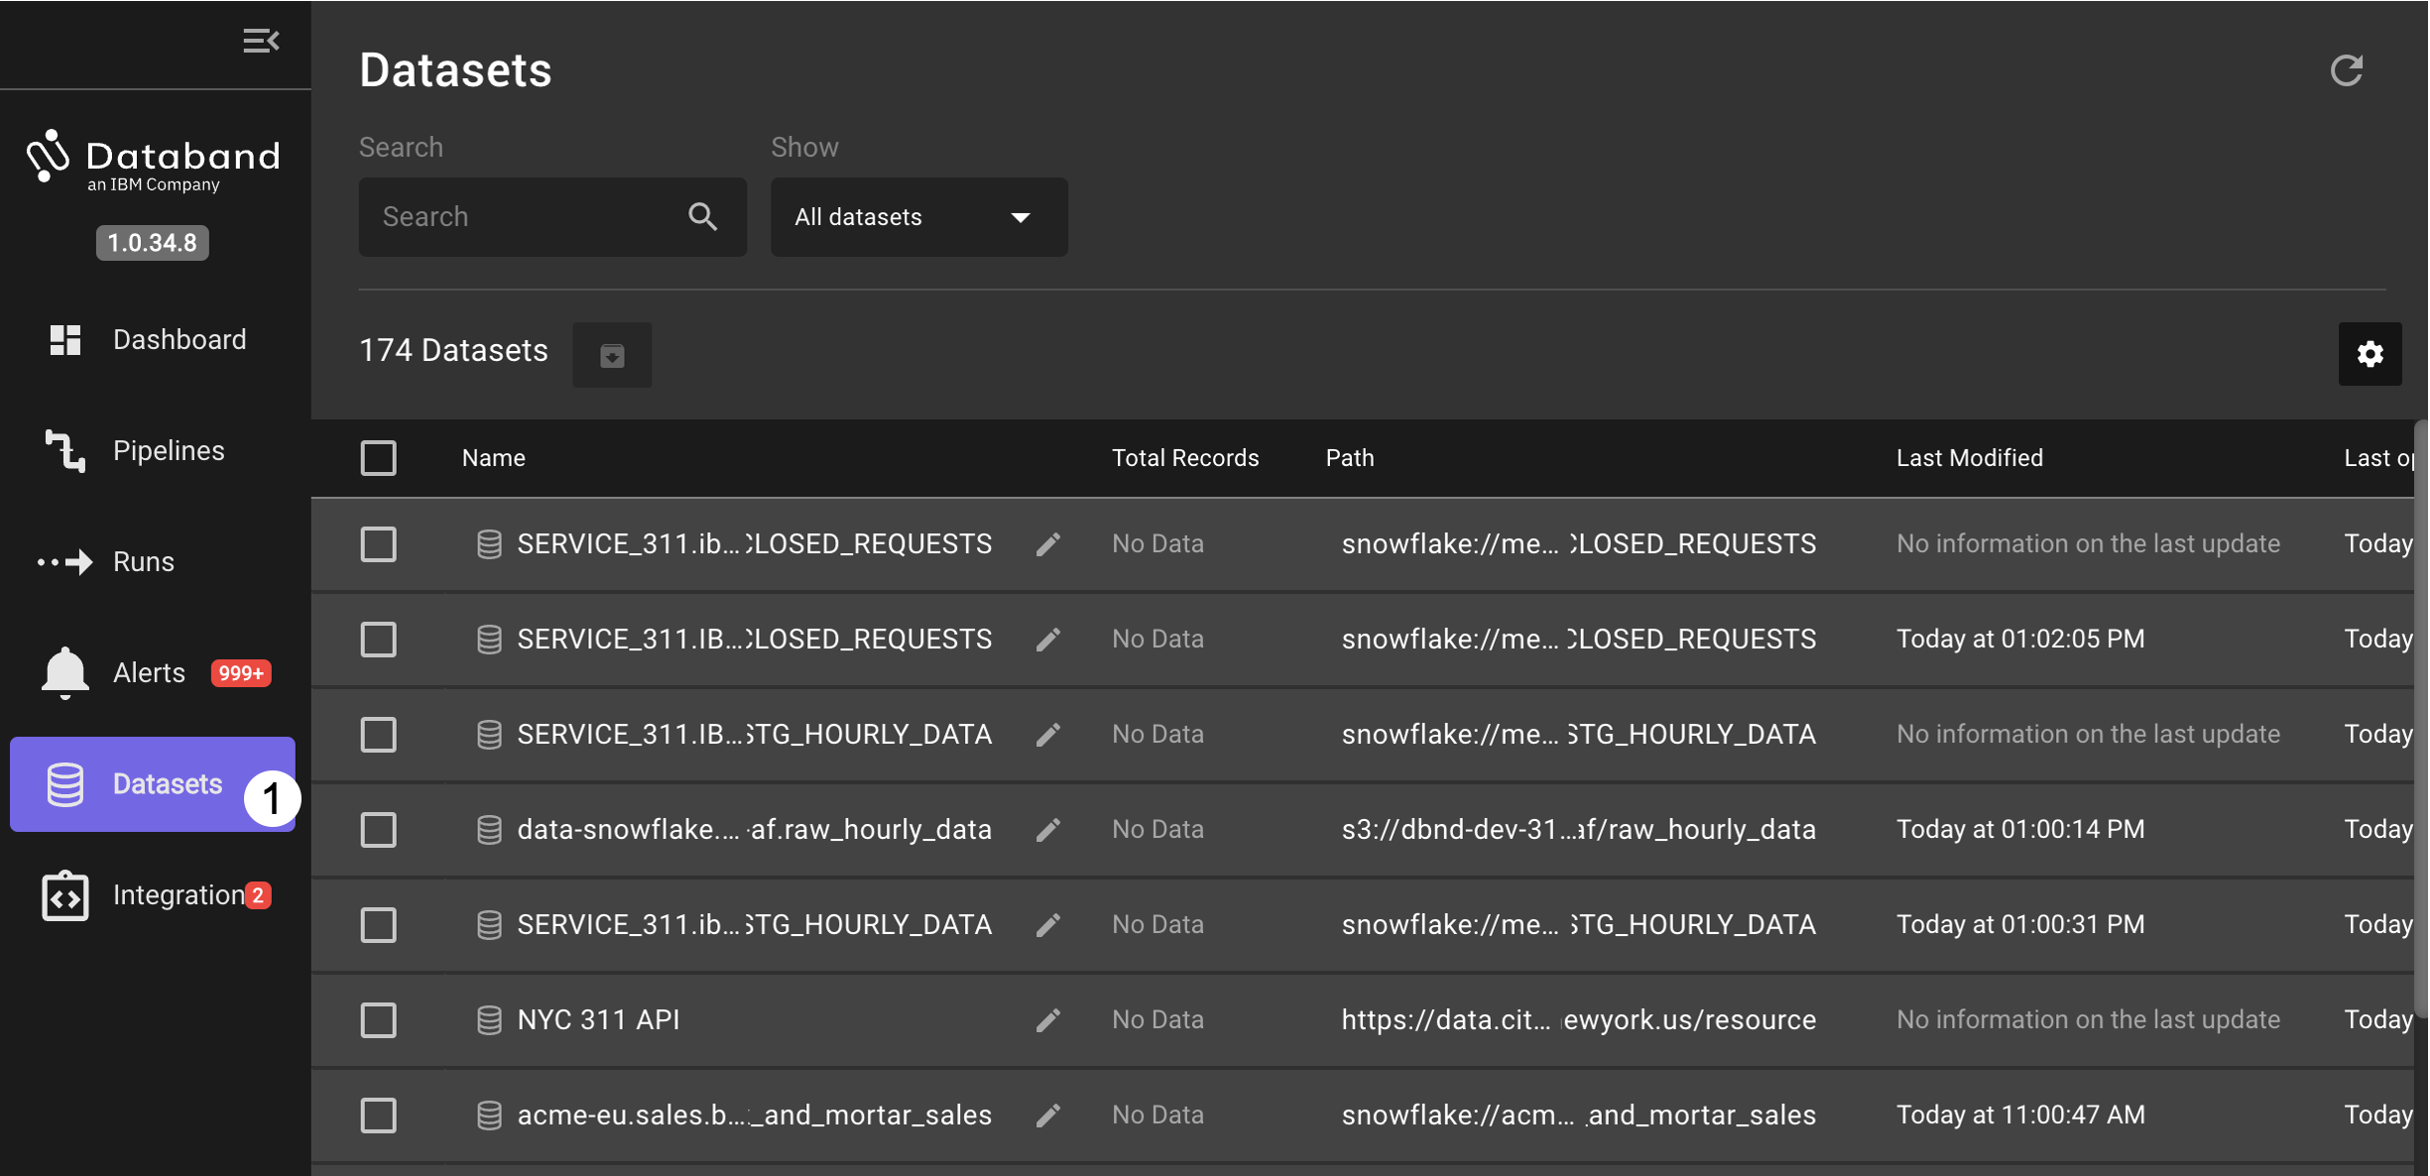Viewport: 2430px width, 1176px height.
Task: Open the NYC 311 API dataset
Action: point(598,1019)
